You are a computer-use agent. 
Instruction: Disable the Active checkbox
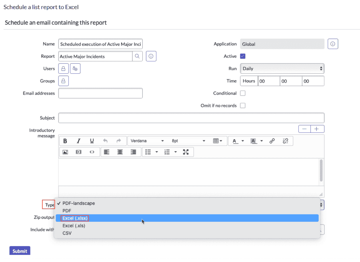tap(242, 56)
